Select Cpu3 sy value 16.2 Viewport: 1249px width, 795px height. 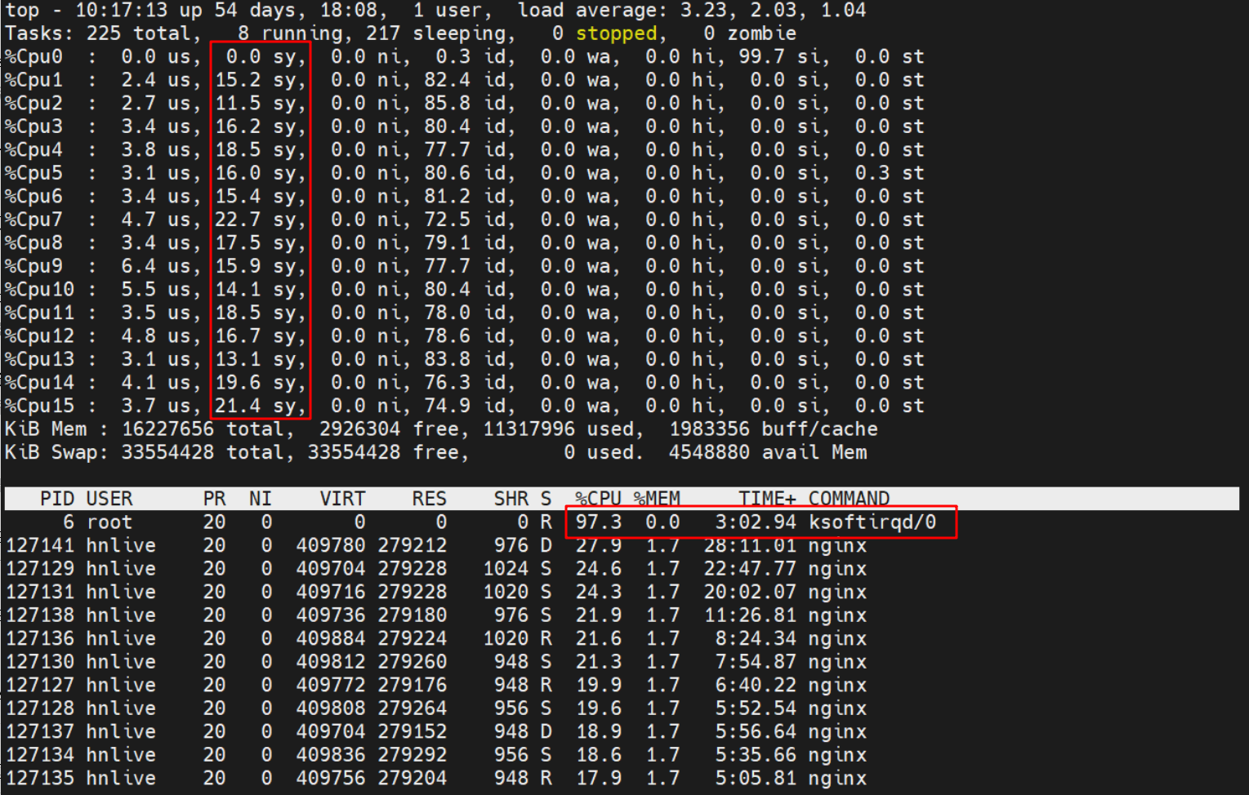238,127
